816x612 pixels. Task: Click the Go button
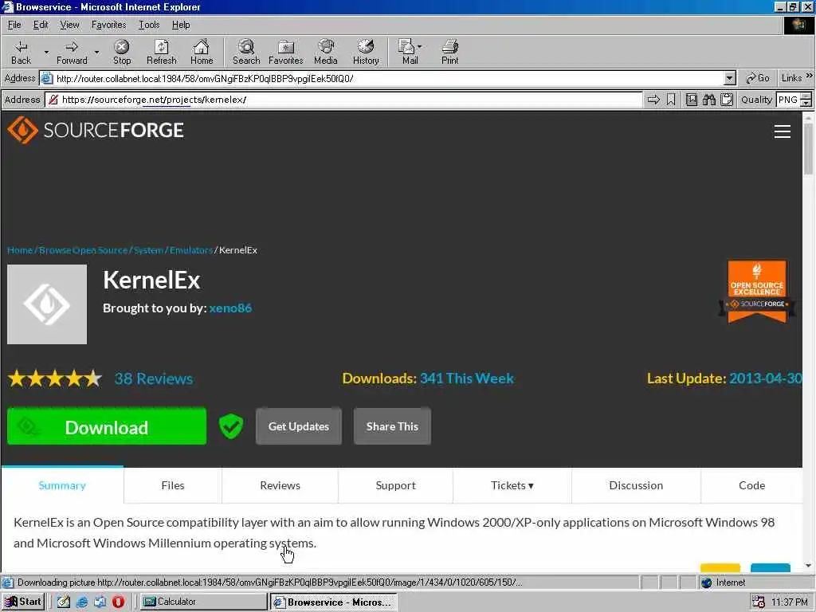(758, 78)
